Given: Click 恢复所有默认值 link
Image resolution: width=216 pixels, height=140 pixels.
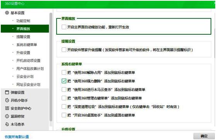Looking at the screenshot, I should [x=17, y=137].
